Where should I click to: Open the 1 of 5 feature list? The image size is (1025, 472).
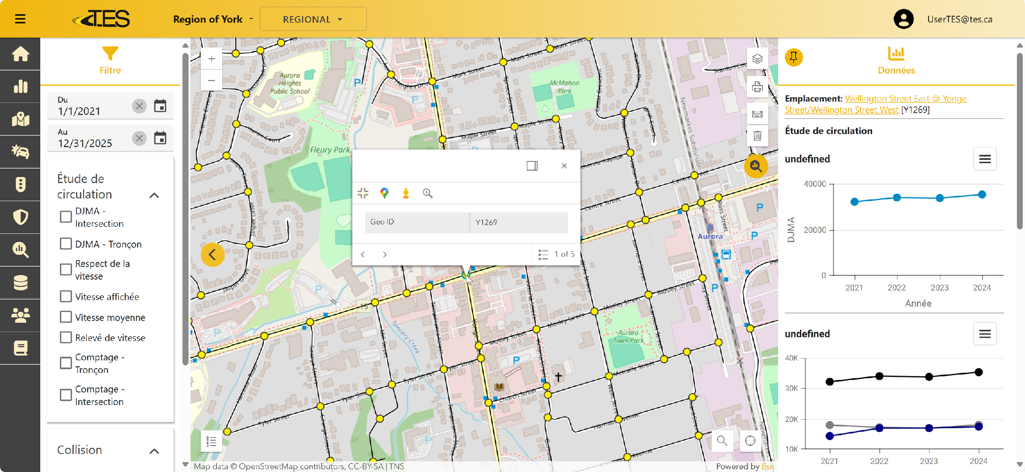click(x=556, y=254)
